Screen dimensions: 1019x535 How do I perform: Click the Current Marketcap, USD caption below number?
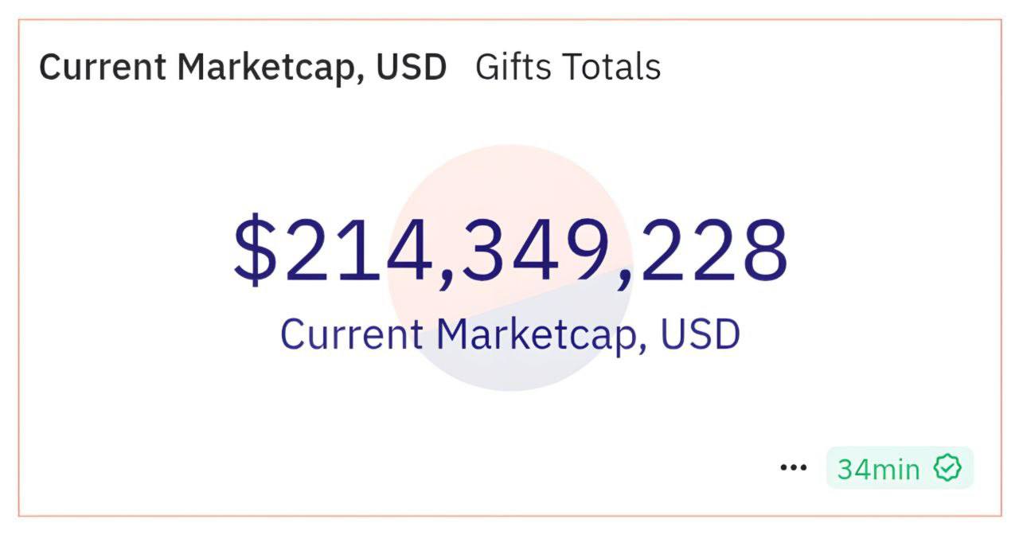[510, 334]
